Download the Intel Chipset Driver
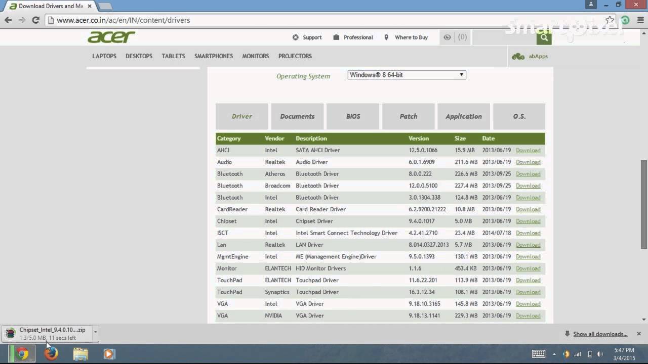The width and height of the screenshot is (648, 364). click(528, 221)
